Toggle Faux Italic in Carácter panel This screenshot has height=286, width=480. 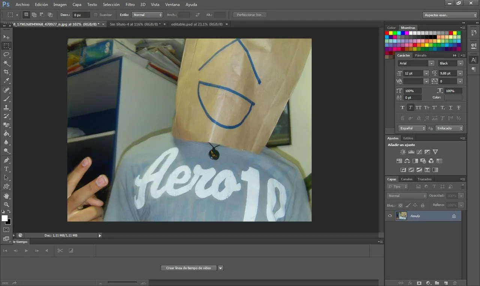tap(411, 107)
